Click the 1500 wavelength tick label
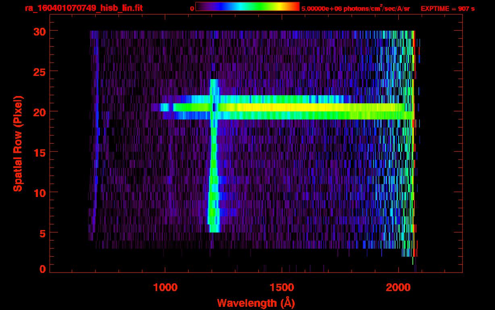 [282, 287]
